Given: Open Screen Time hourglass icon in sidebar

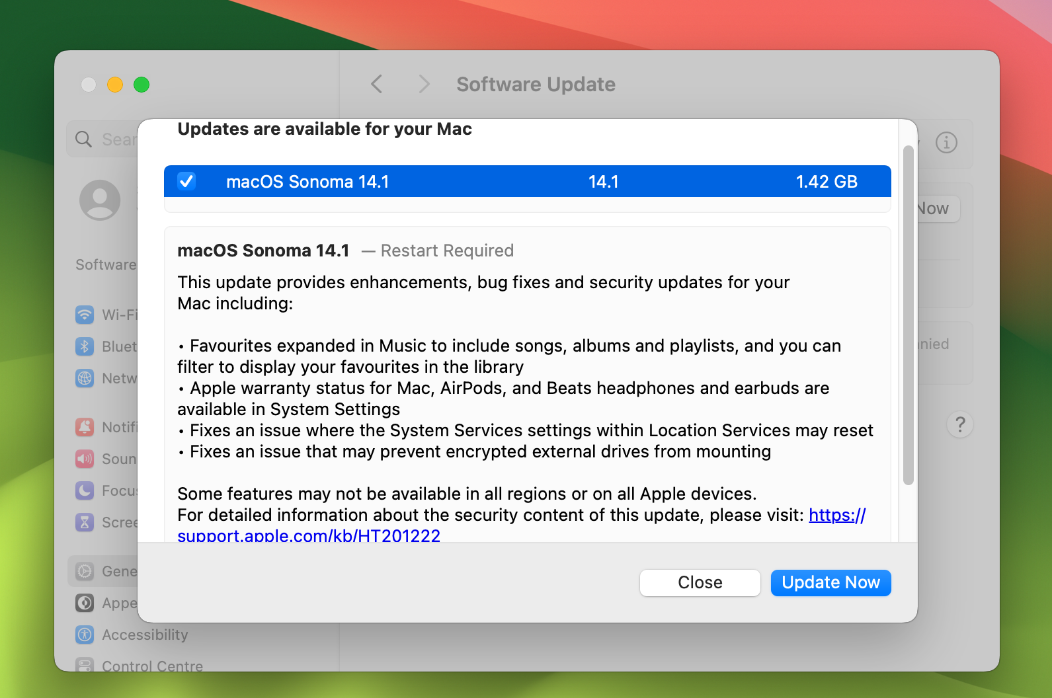Looking at the screenshot, I should pos(85,522).
